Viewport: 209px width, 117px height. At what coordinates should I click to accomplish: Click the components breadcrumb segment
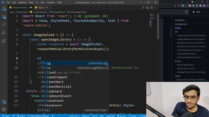22,12
